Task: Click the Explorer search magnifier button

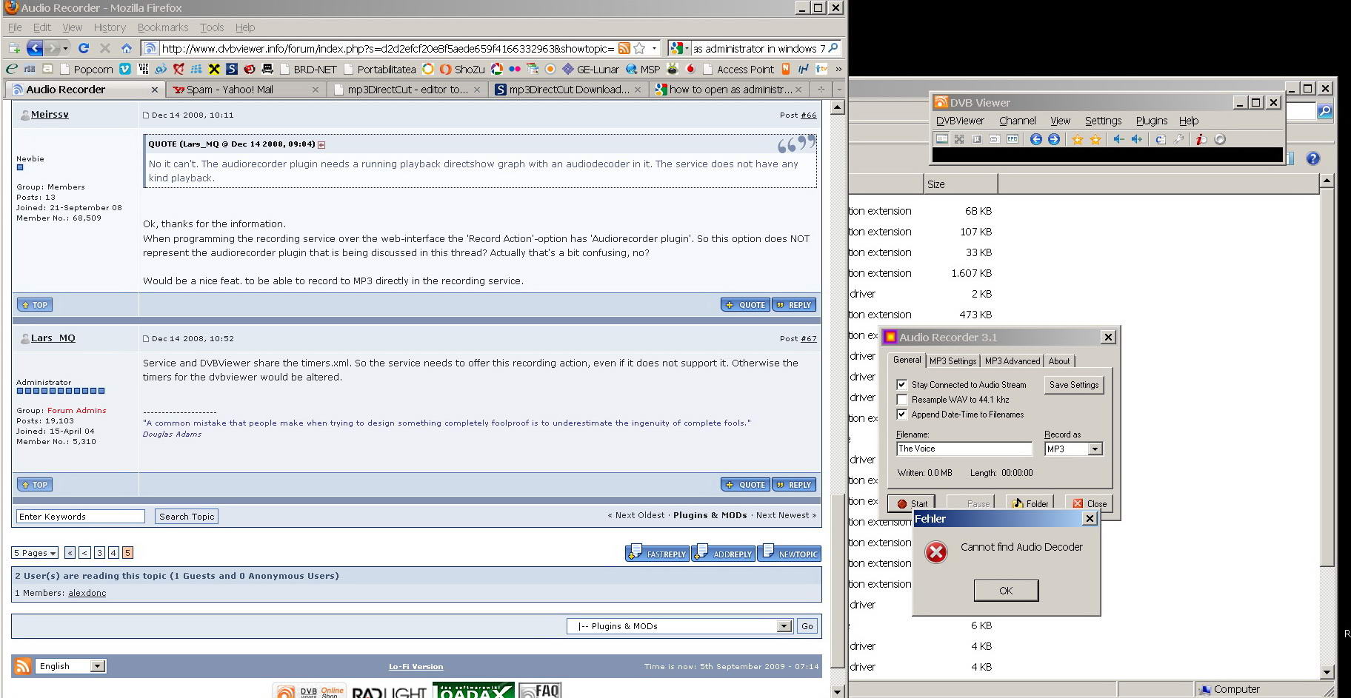Action: [1324, 111]
